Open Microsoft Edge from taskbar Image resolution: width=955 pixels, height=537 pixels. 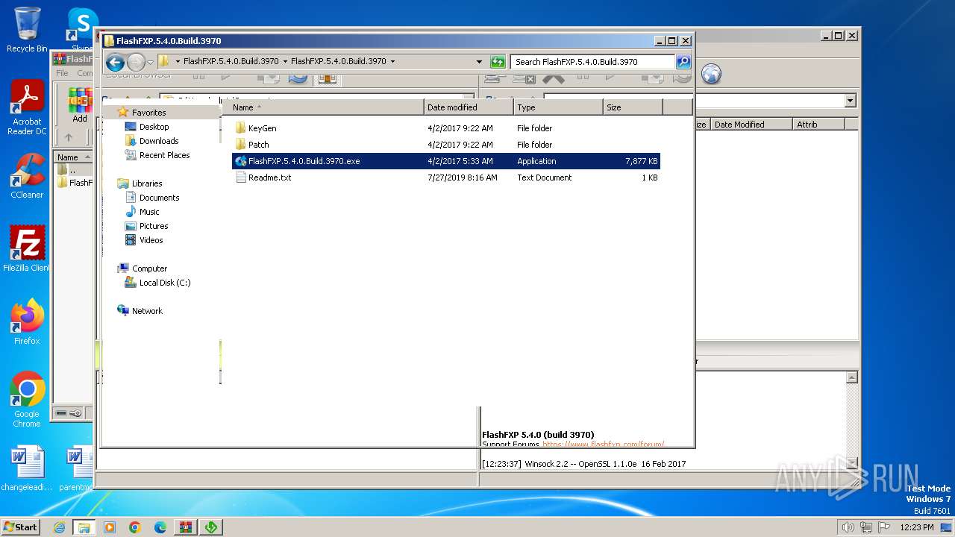click(x=160, y=527)
